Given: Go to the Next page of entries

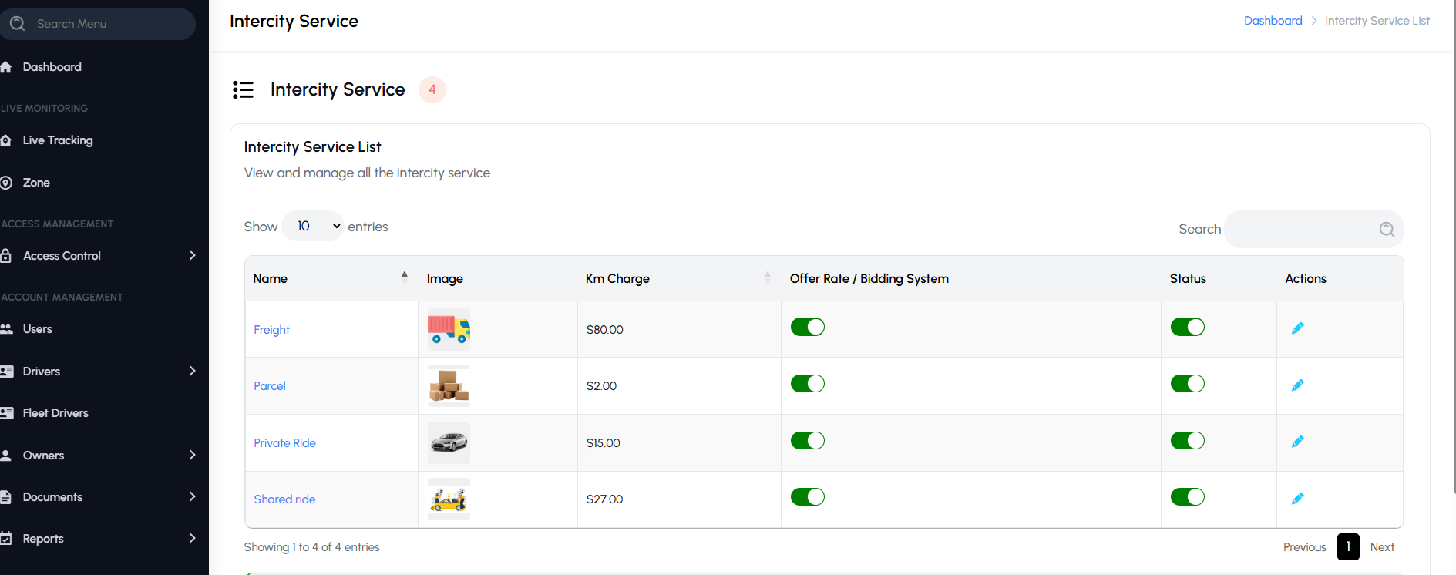Looking at the screenshot, I should [1382, 547].
